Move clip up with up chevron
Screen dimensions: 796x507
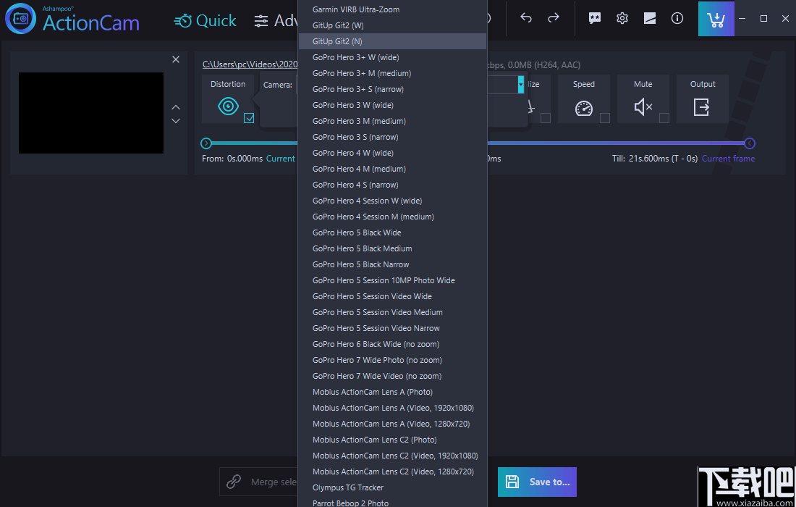[x=176, y=107]
